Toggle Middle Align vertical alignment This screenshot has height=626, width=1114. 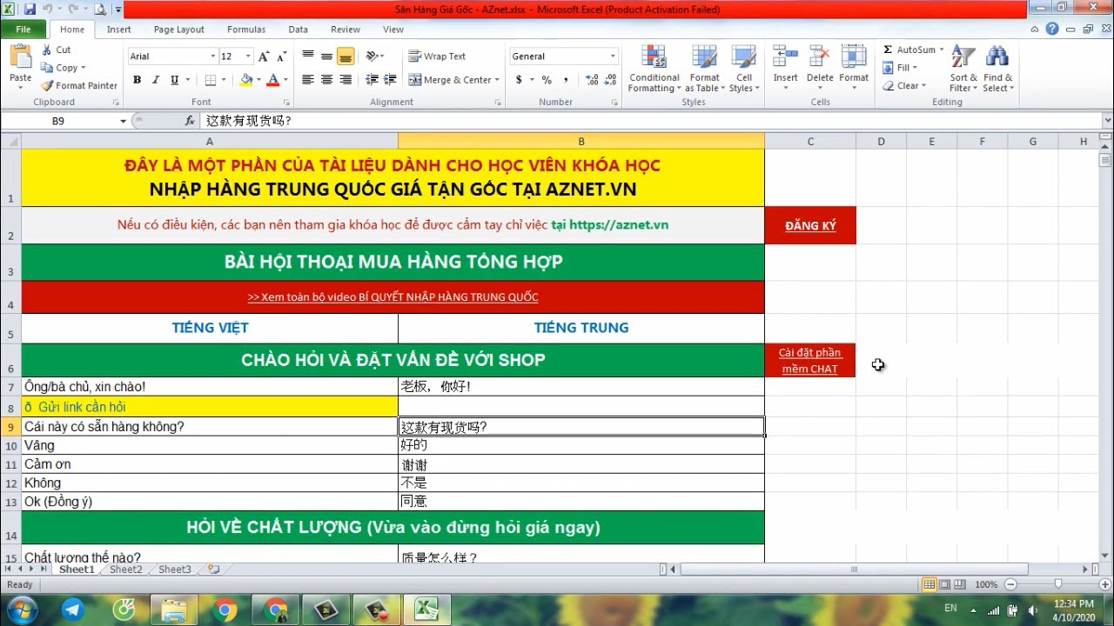pyautogui.click(x=326, y=57)
